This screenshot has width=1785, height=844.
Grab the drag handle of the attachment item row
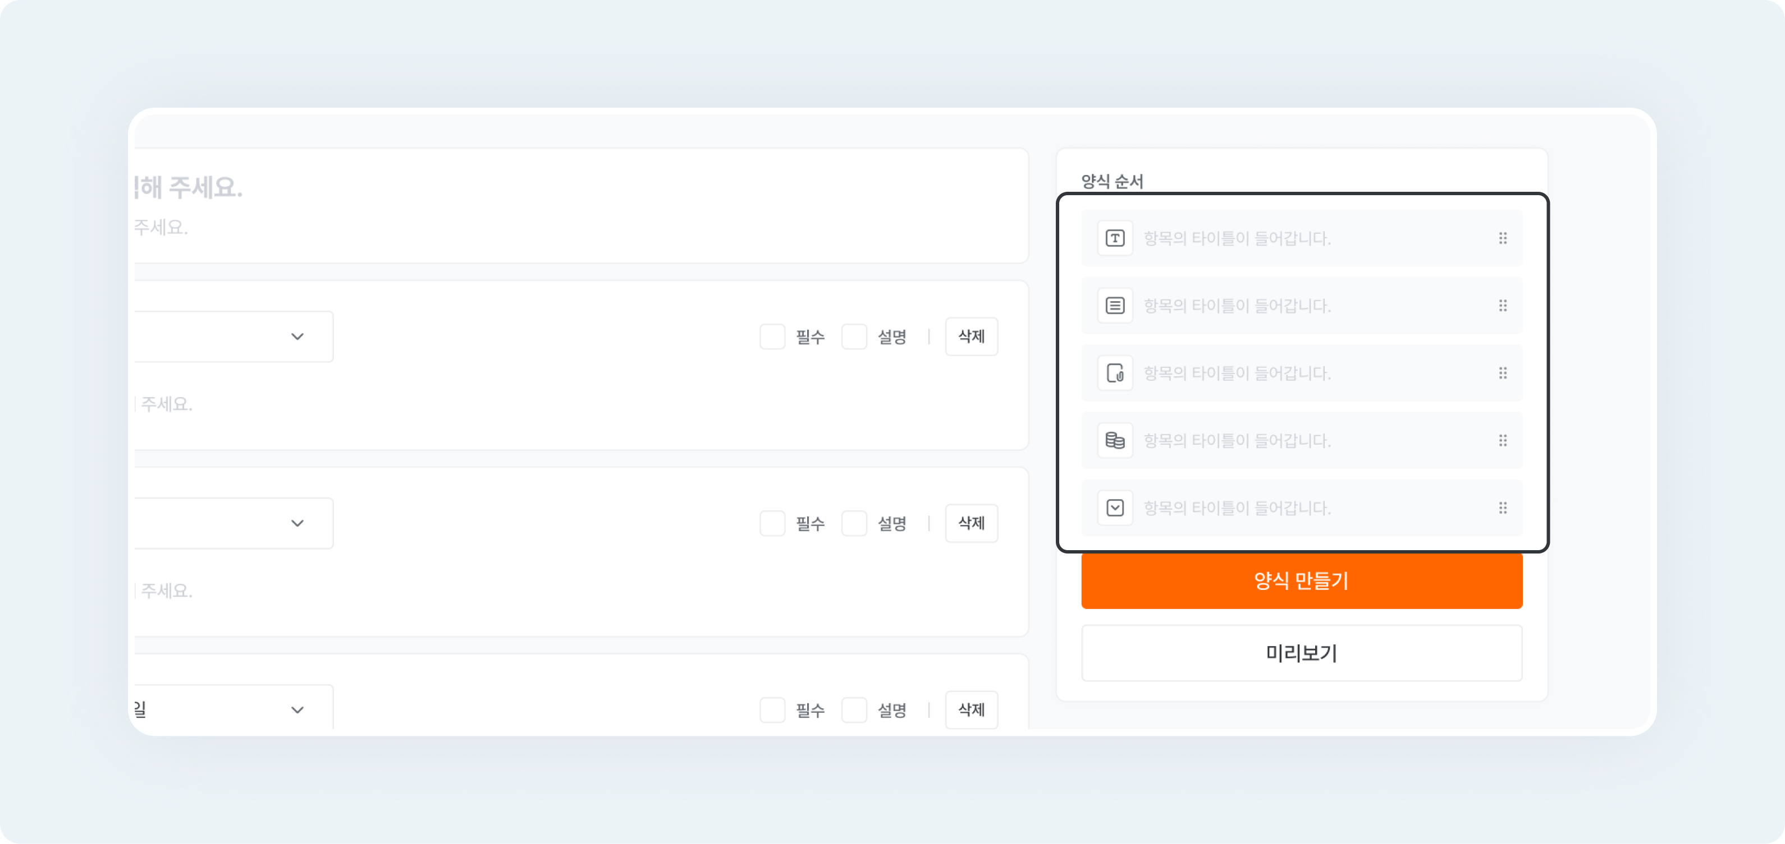tap(1504, 373)
